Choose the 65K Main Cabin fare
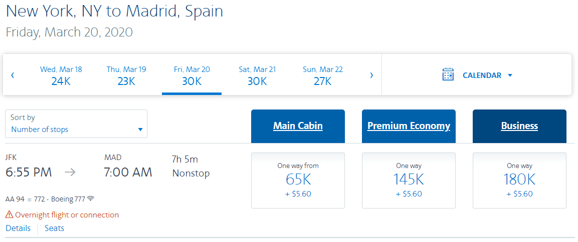578x242 pixels. [298, 180]
